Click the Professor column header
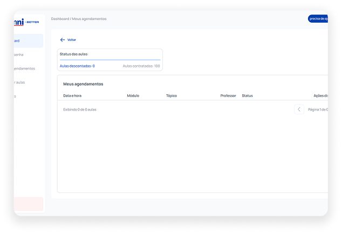Image resolution: width=342 pixels, height=234 pixels. [228, 95]
